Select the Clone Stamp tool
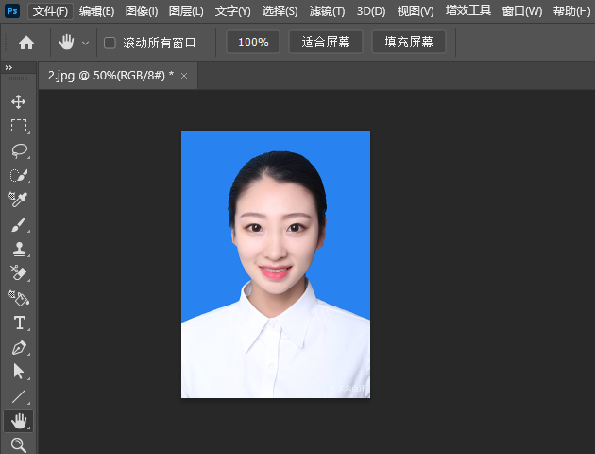 [19, 249]
